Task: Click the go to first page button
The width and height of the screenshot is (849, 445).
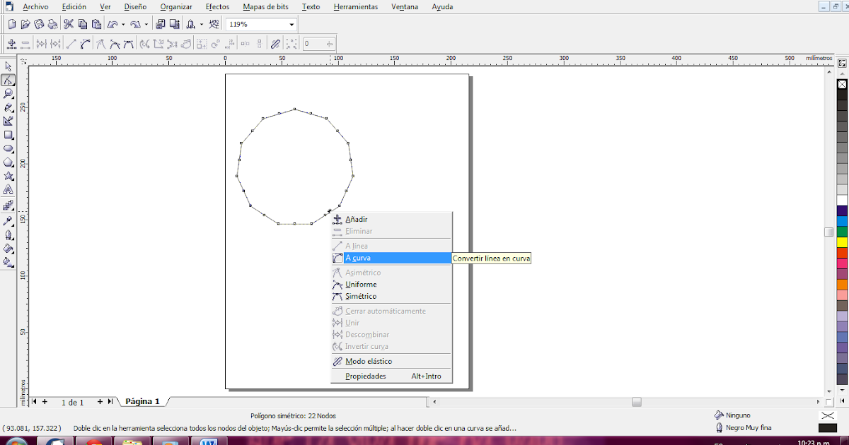Action: coord(34,401)
